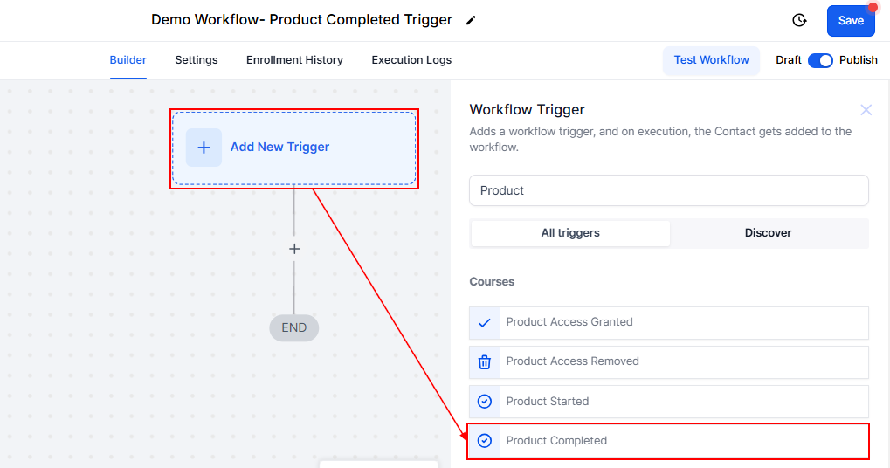Click the plus icon in Add New Trigger

[204, 148]
